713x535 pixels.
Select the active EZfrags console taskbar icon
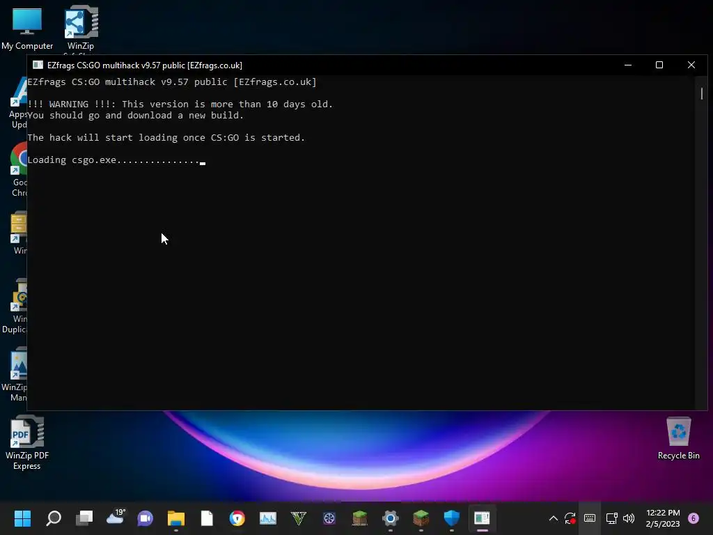pyautogui.click(x=482, y=518)
